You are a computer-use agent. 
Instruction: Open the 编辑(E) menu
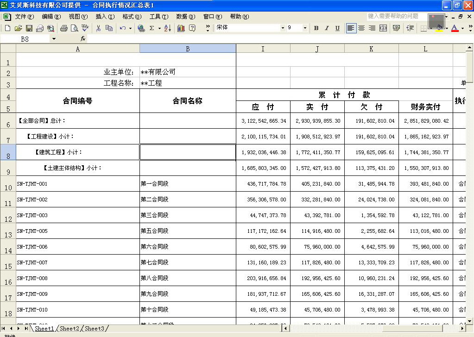pos(51,17)
